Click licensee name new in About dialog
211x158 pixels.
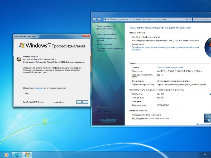tap(27, 93)
